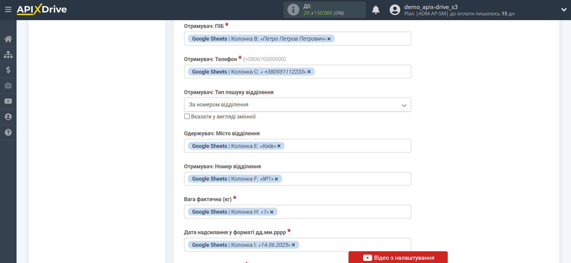Remove the Колонка I date tag
571x263 pixels.
(293, 245)
